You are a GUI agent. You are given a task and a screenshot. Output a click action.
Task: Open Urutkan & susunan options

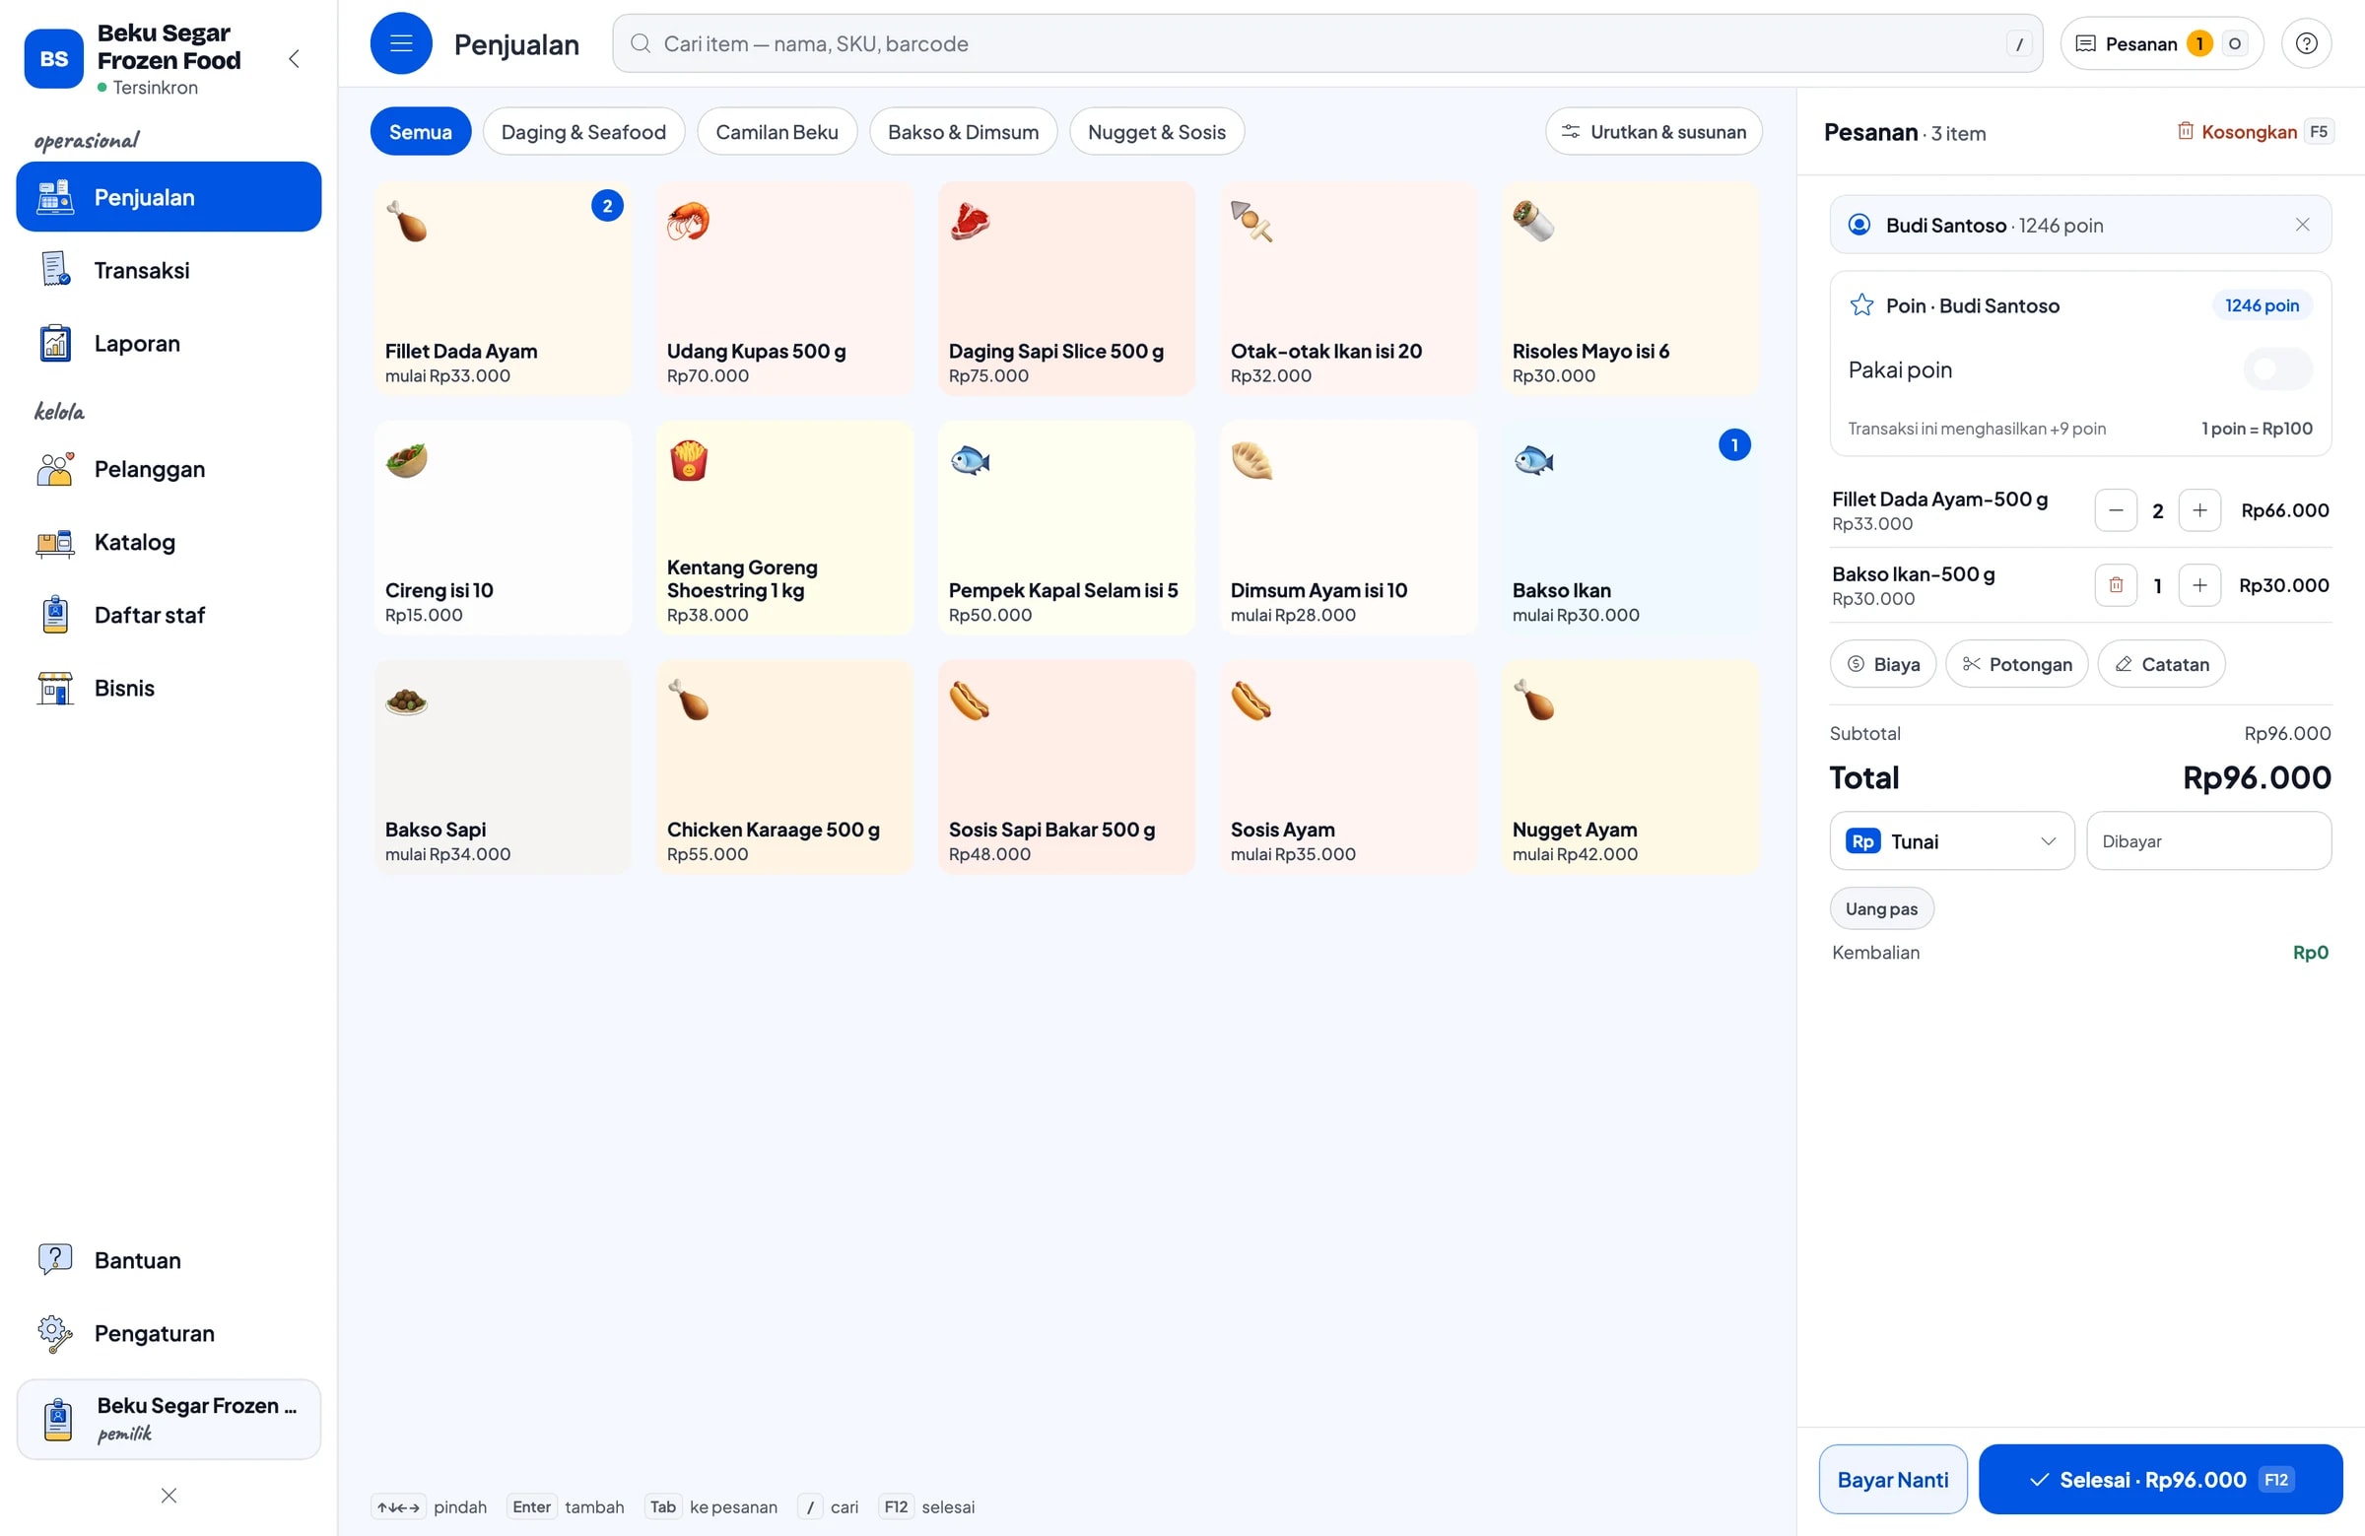(x=1654, y=131)
